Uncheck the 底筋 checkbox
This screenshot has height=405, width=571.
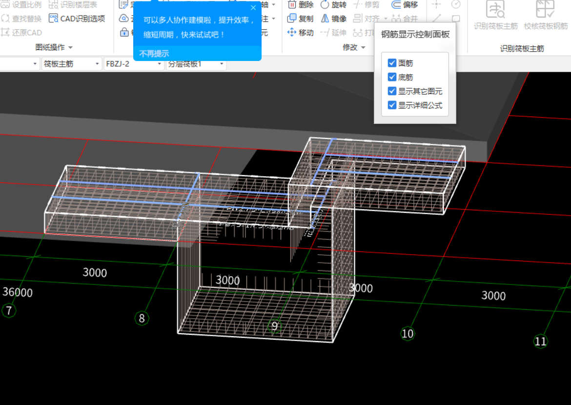(x=392, y=77)
